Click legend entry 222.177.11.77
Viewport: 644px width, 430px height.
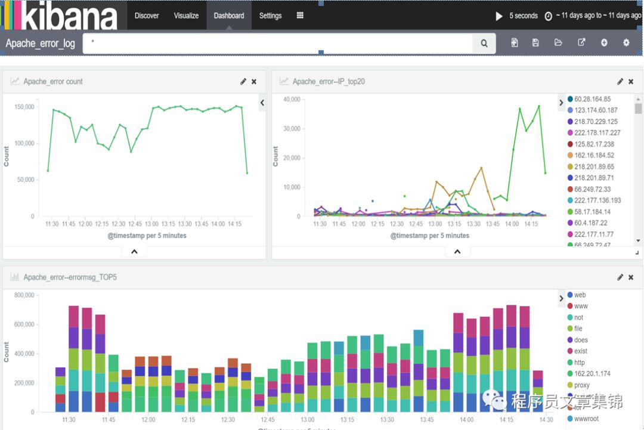(594, 234)
